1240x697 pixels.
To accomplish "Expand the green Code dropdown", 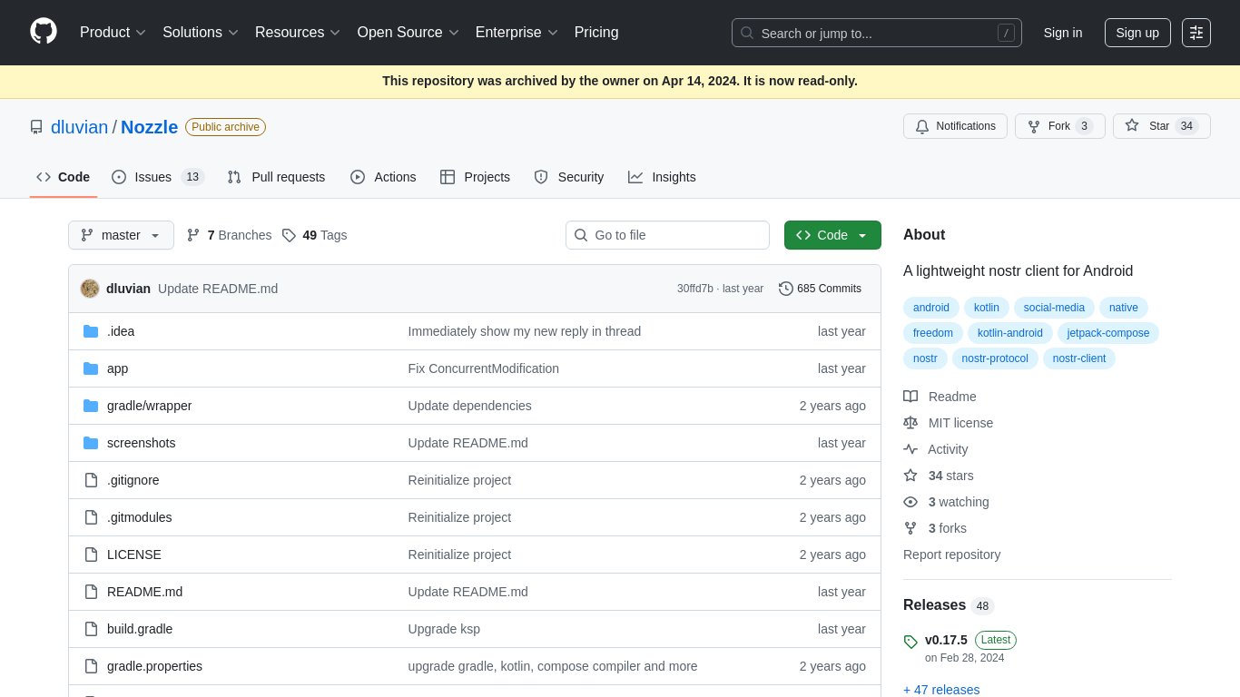I will point(832,235).
